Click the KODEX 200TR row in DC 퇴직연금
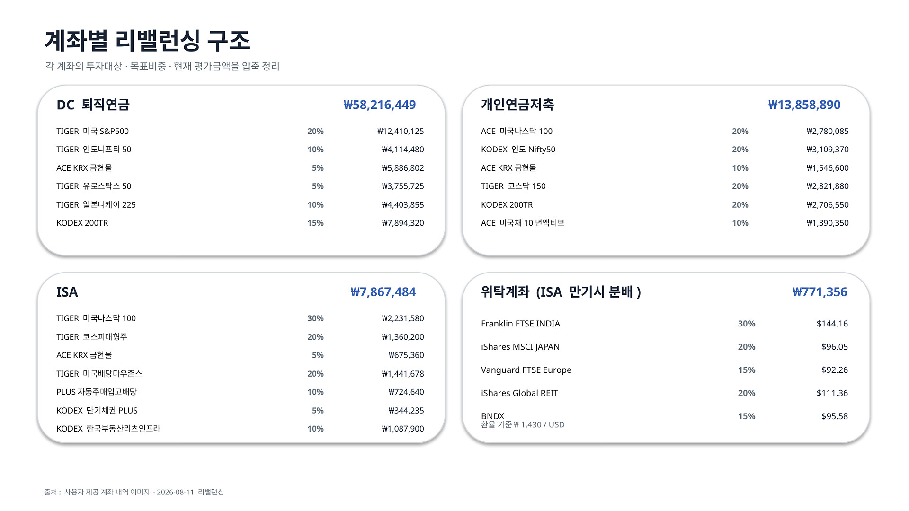The image size is (909, 511). pos(240,223)
